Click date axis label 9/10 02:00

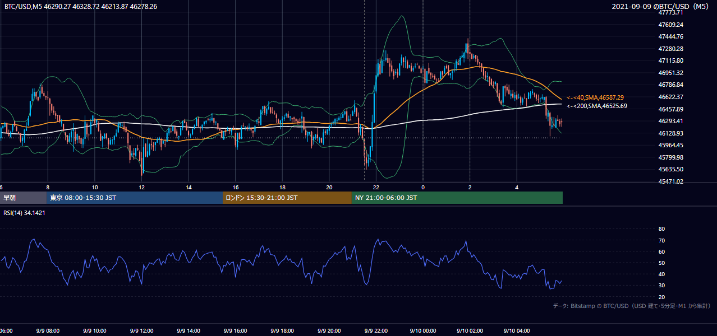click(470, 331)
